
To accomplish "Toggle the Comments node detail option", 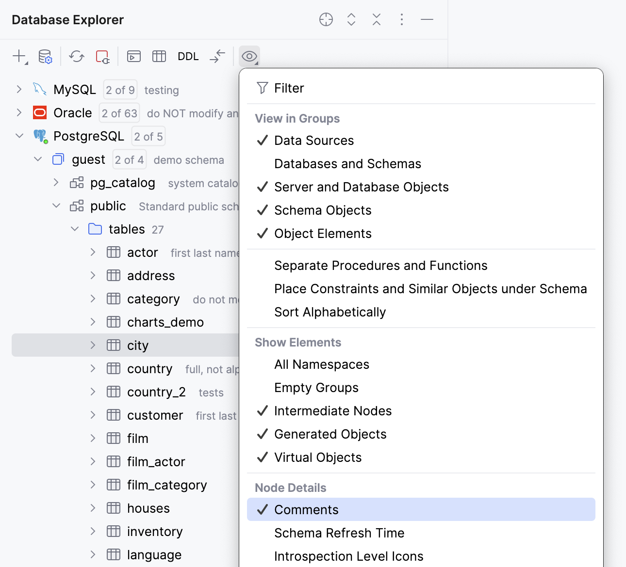I will (x=306, y=510).
